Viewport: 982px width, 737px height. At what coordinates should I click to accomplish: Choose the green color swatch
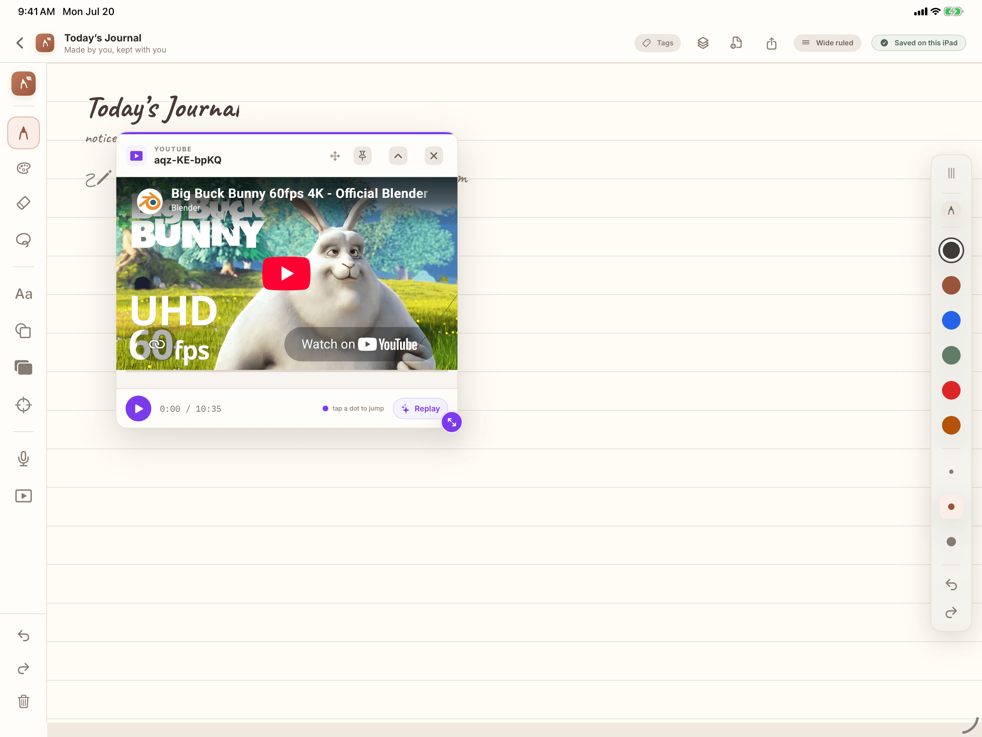coord(951,355)
